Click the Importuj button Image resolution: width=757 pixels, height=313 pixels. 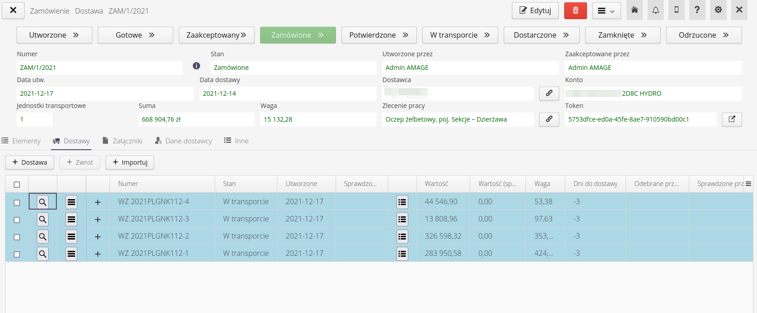[130, 162]
